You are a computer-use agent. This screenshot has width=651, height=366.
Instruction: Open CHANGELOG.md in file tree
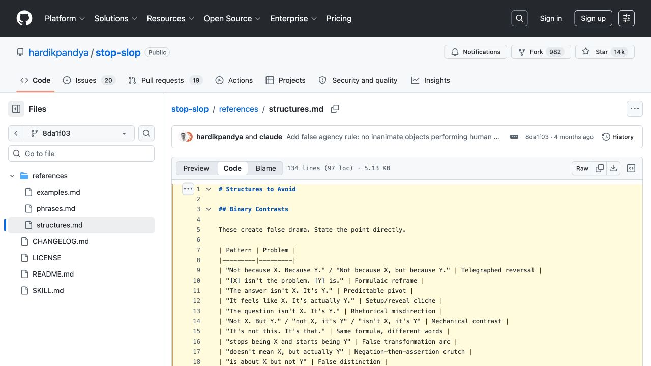(x=61, y=241)
